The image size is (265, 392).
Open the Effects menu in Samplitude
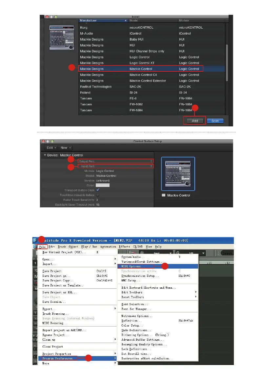[125, 247]
